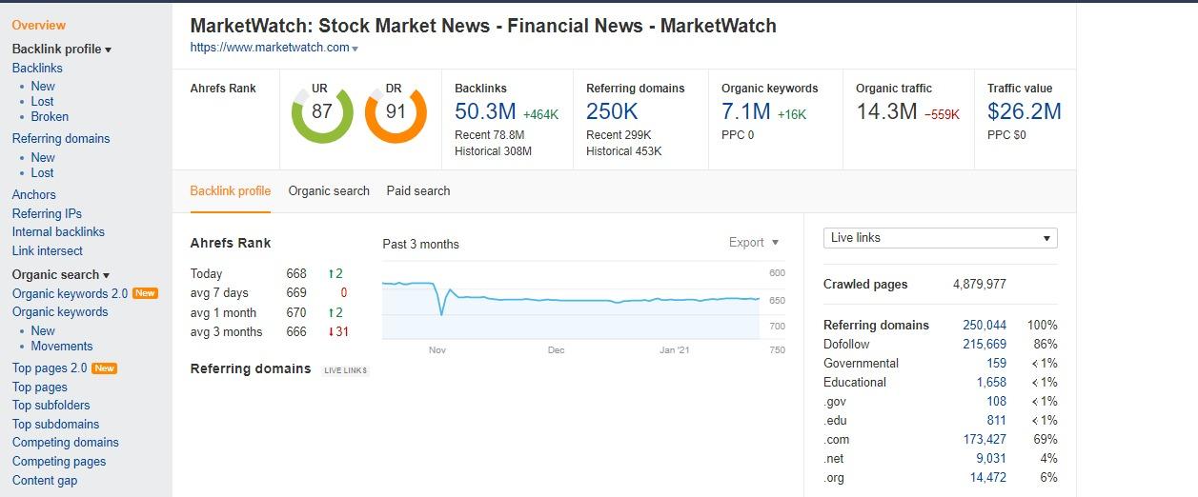
Task: Click the DR 91 donut gauge
Action: (395, 111)
